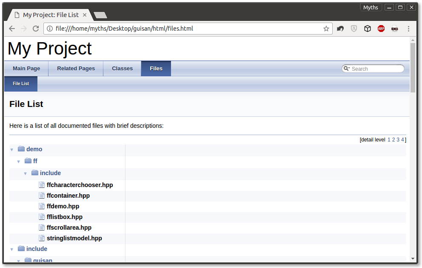Go to the Main Page tab
Screen dimensions: 422x268
[26, 69]
